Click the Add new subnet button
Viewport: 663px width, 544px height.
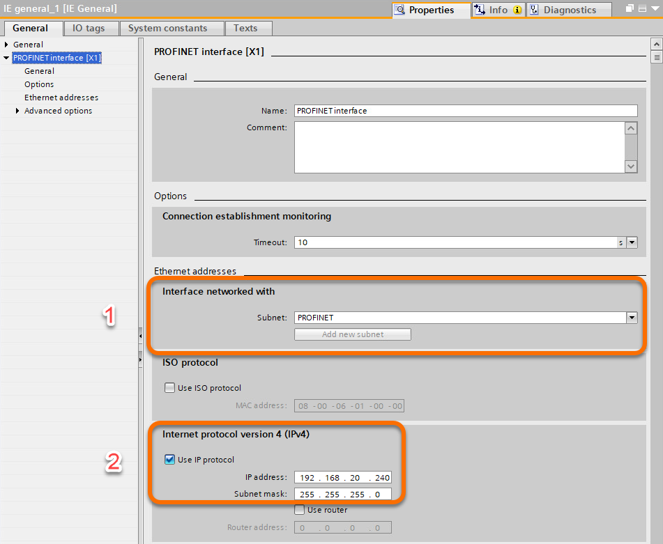point(353,334)
